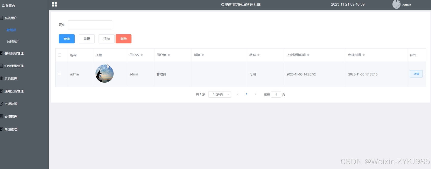Click the 查询 search button
The image size is (431, 169).
click(67, 39)
